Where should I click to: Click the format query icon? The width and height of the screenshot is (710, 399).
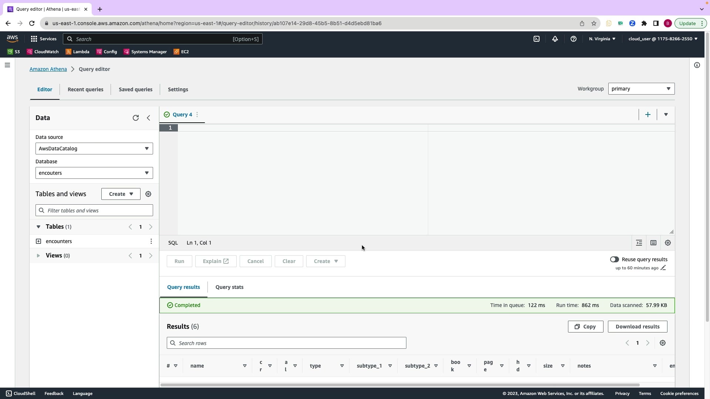(639, 243)
